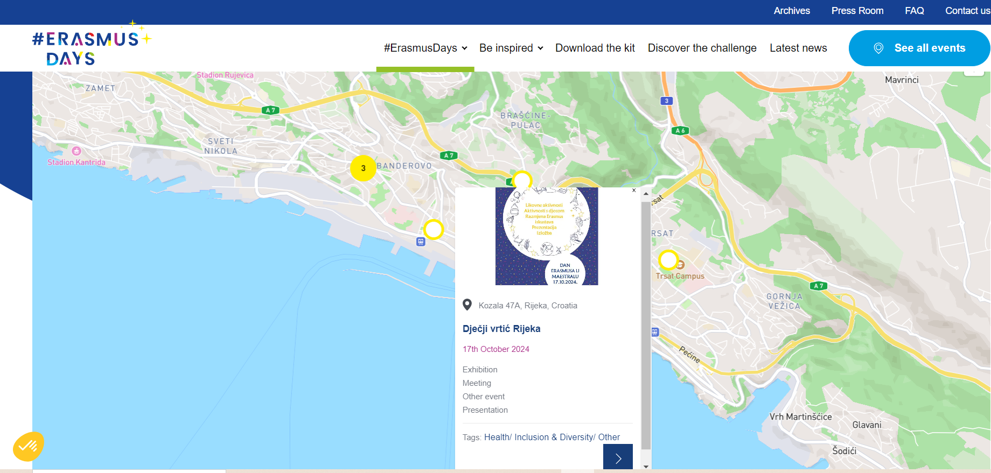Click the Meeting event type text
The width and height of the screenshot is (991, 473).
(x=477, y=383)
